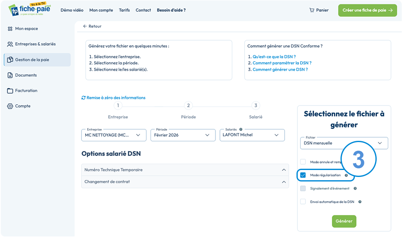Uncheck the Mode régularisation checkbox

(303, 175)
